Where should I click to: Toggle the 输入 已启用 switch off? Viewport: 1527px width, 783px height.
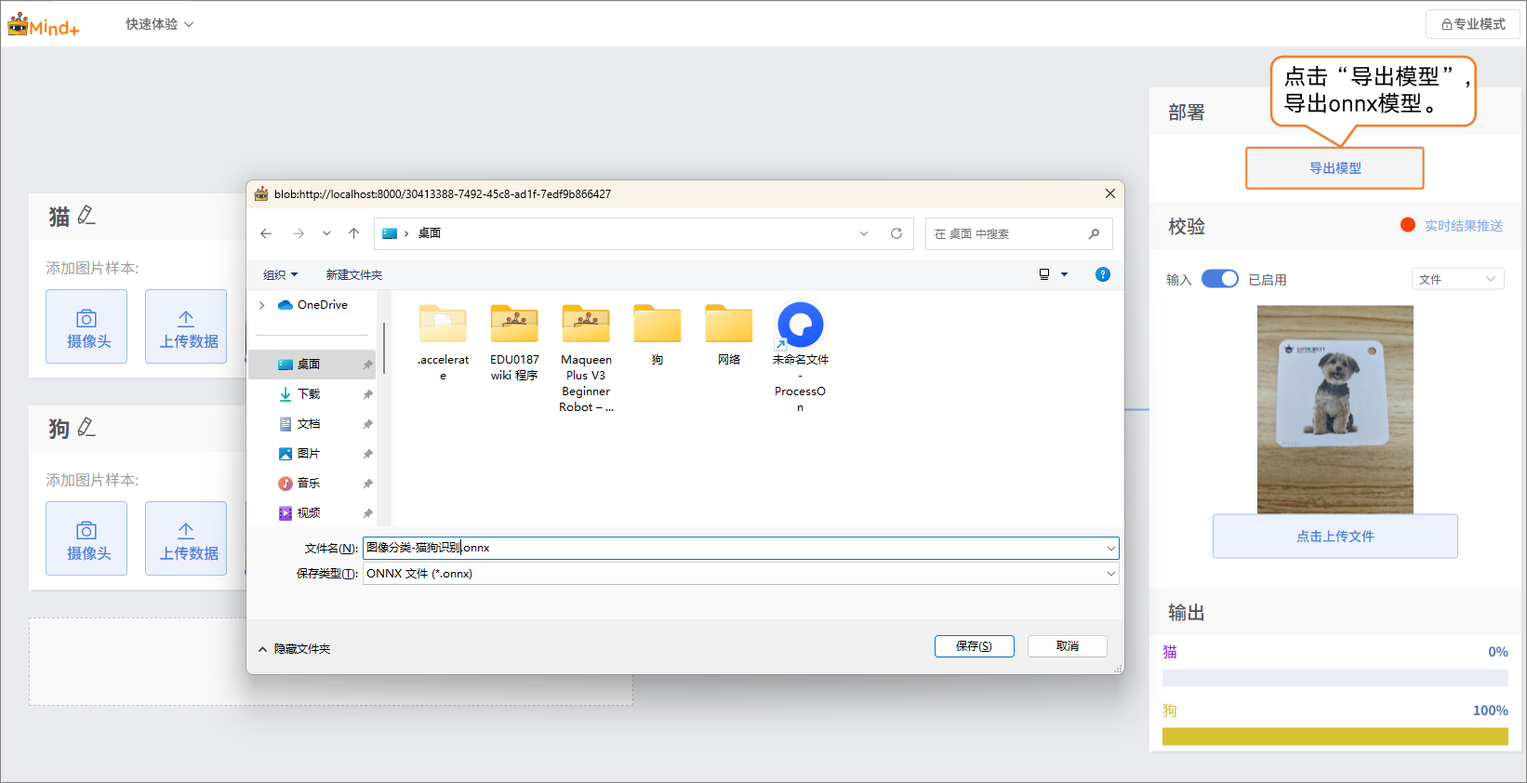point(1219,279)
